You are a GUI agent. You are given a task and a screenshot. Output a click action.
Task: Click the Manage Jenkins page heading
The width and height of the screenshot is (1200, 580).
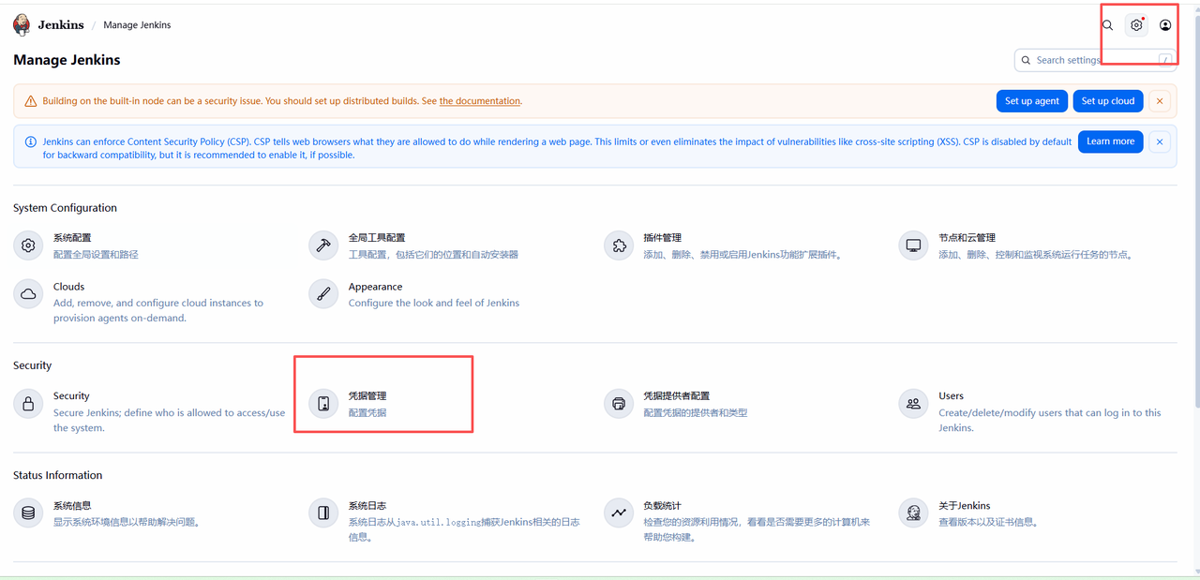[x=67, y=60]
